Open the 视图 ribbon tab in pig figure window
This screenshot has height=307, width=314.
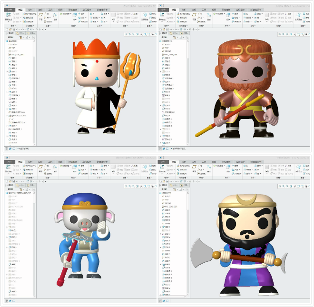60,161
